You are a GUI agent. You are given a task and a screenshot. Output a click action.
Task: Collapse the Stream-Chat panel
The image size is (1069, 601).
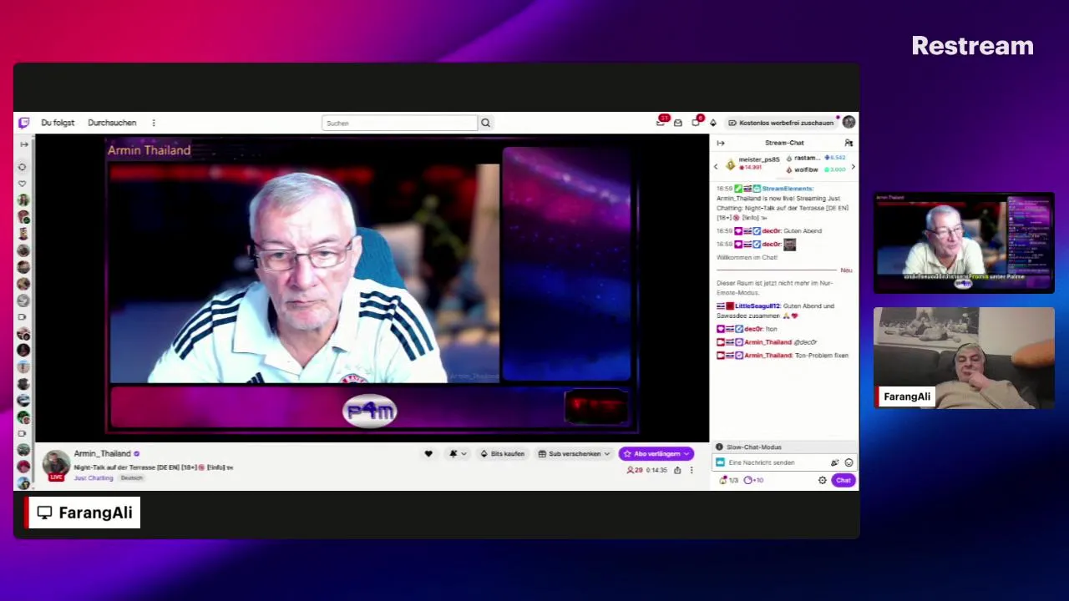click(x=721, y=143)
